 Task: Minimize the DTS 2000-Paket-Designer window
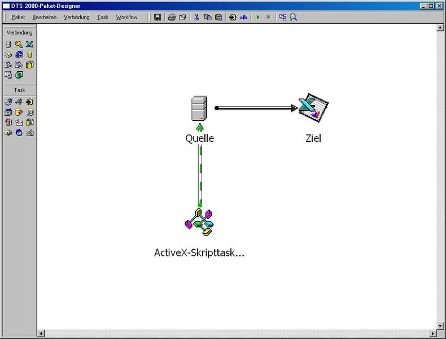(x=423, y=6)
